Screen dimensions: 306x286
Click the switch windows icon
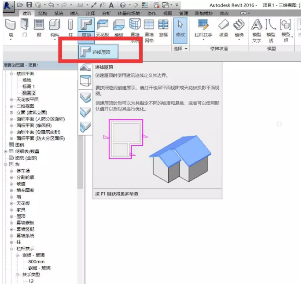[x=166, y=5]
